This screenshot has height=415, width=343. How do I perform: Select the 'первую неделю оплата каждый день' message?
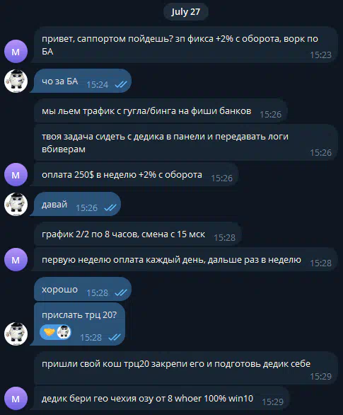tap(184, 259)
